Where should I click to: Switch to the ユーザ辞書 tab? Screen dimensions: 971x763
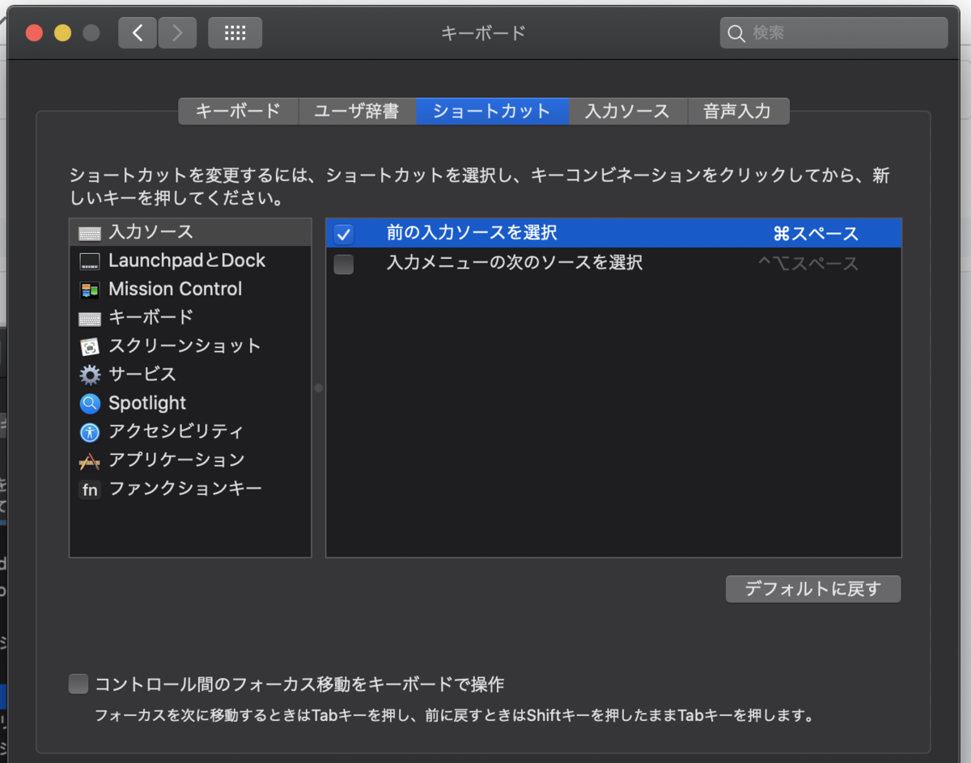[x=357, y=111]
